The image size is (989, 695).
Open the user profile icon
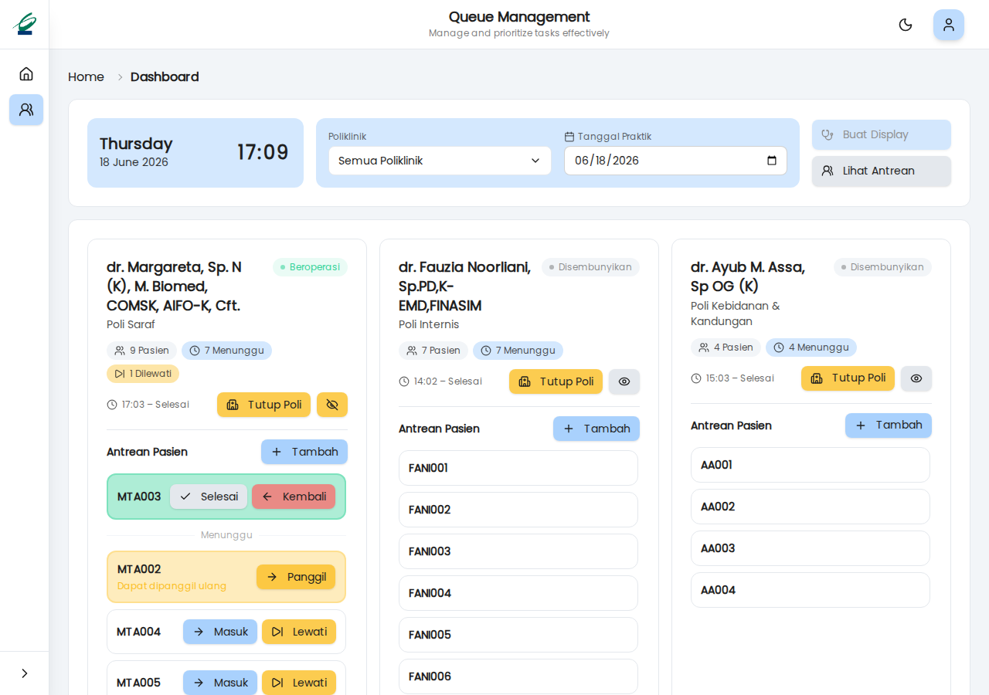[x=949, y=25]
